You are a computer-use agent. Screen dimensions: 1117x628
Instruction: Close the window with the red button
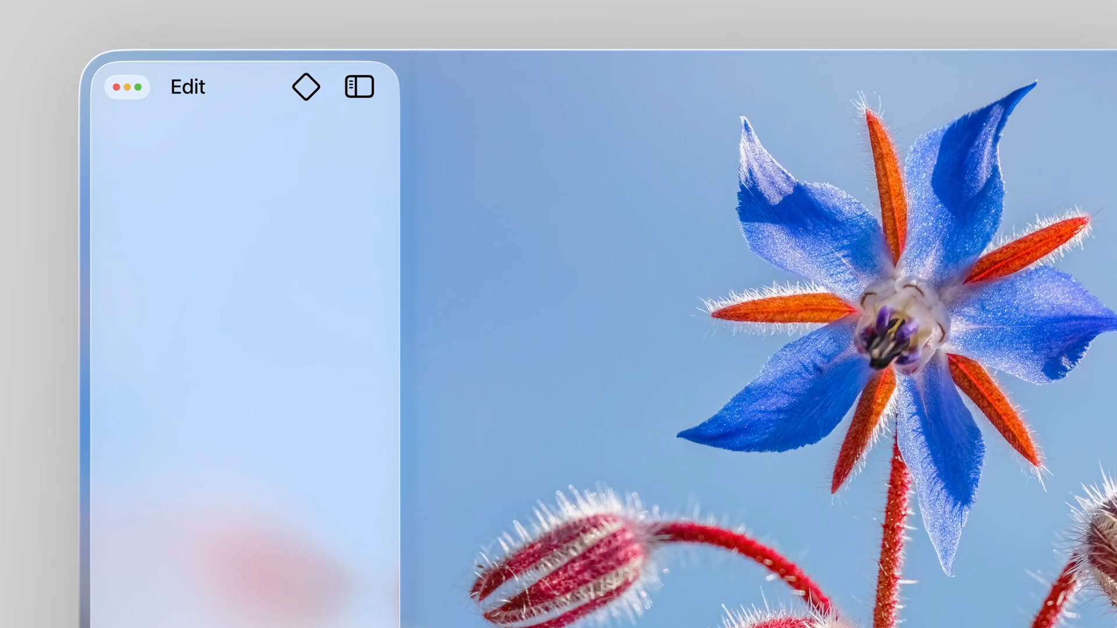click(116, 87)
